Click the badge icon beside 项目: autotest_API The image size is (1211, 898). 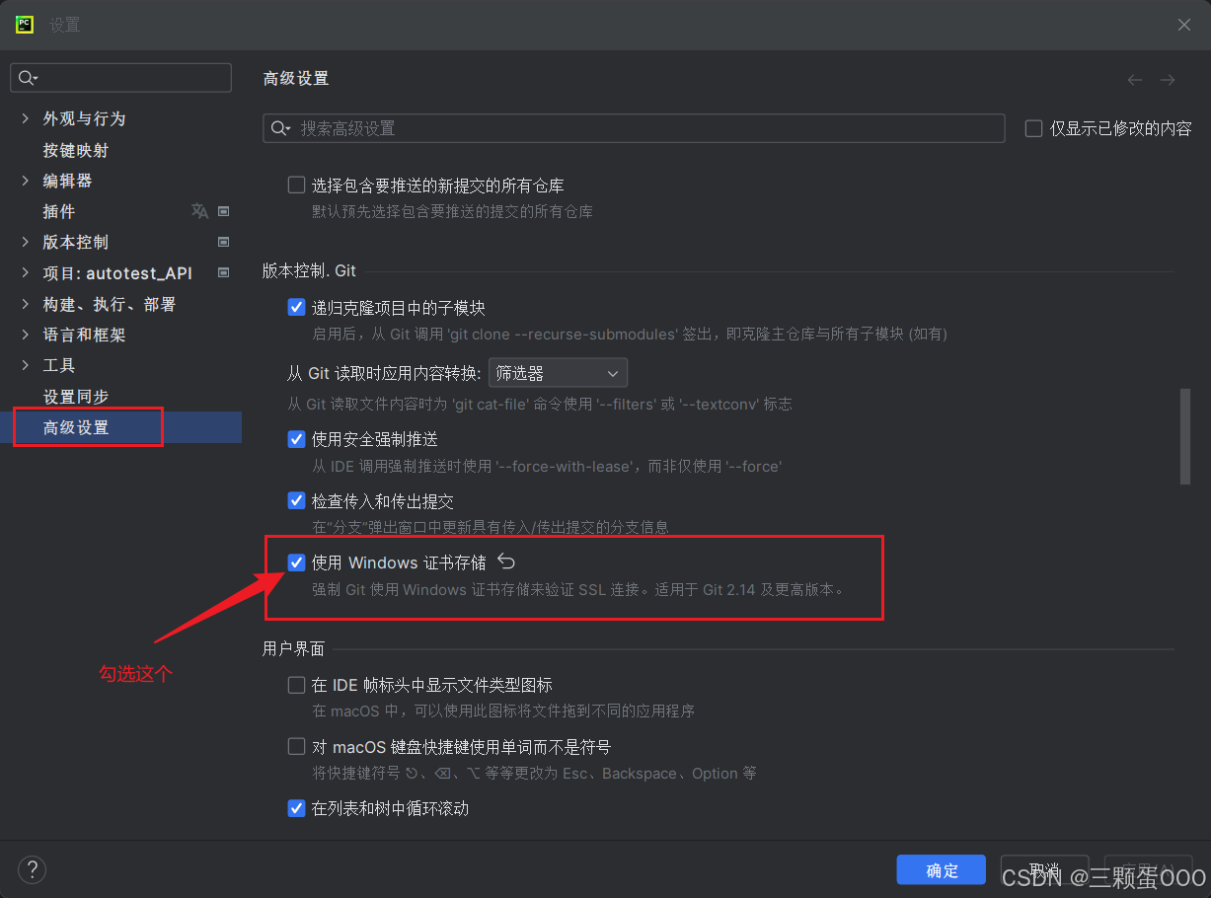(x=223, y=273)
